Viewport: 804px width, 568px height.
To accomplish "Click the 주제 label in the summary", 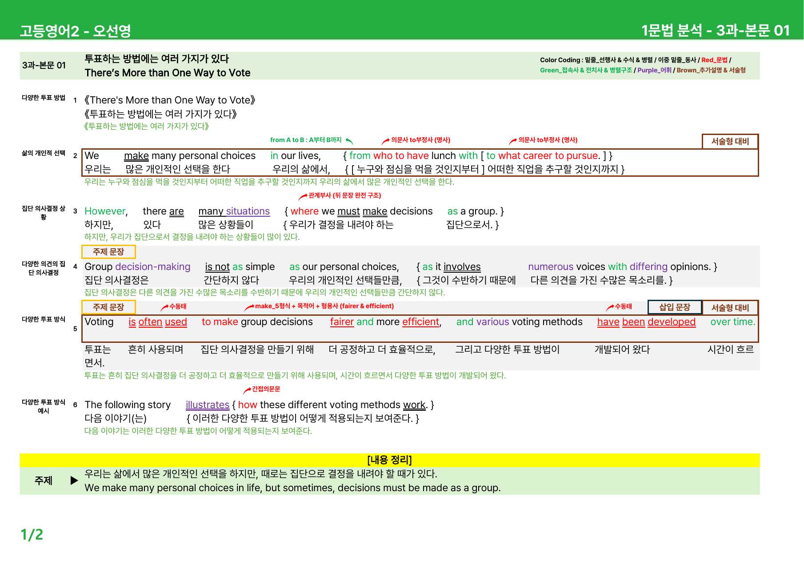I will coord(44,481).
